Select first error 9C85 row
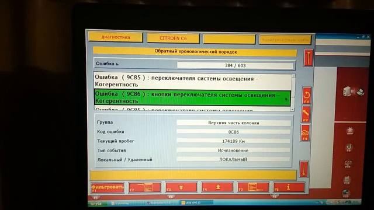 pos(193,81)
